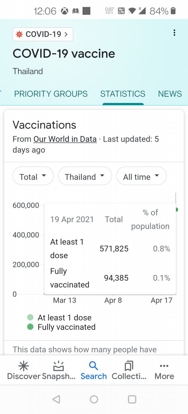This screenshot has width=188, height=414.
Task: Select the Search magnifier icon
Action: [x=94, y=366]
